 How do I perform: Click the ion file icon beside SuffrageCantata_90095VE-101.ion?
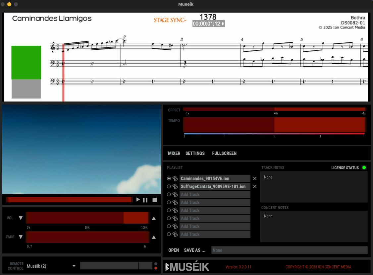[175, 186]
